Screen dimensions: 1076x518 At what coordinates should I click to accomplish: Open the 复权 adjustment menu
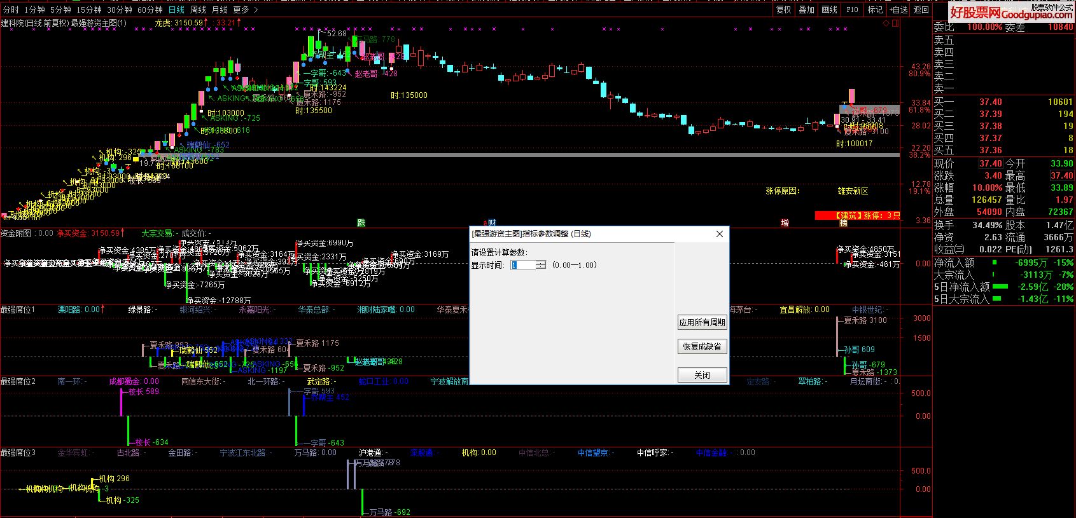tap(784, 10)
